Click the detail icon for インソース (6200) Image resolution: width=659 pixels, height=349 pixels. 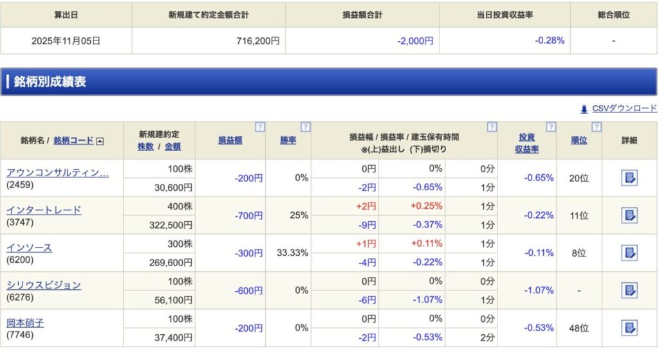click(629, 253)
